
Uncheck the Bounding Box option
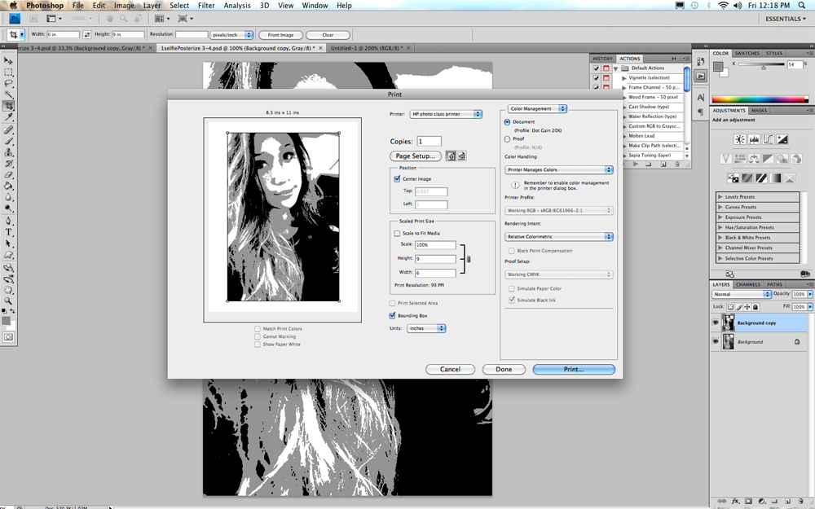[393, 315]
